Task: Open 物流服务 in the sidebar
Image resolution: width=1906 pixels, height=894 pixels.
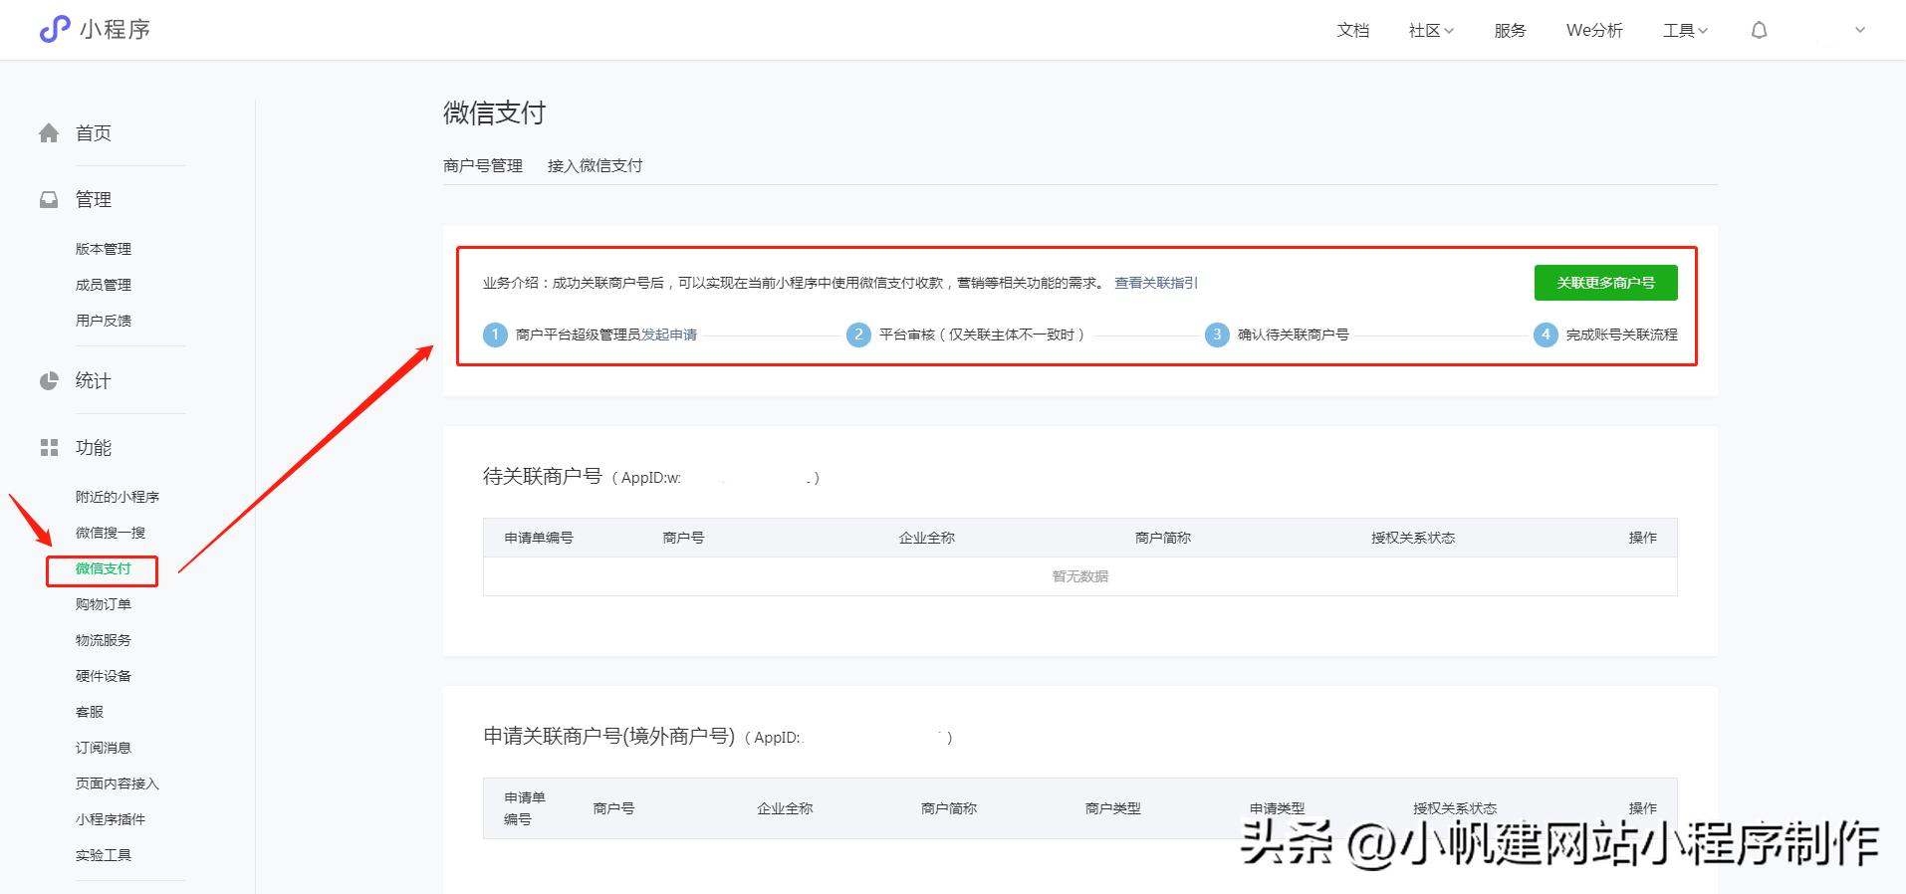Action: 104,640
